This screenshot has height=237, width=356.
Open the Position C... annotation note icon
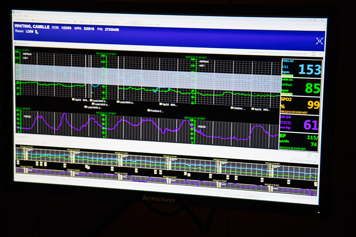point(149,111)
